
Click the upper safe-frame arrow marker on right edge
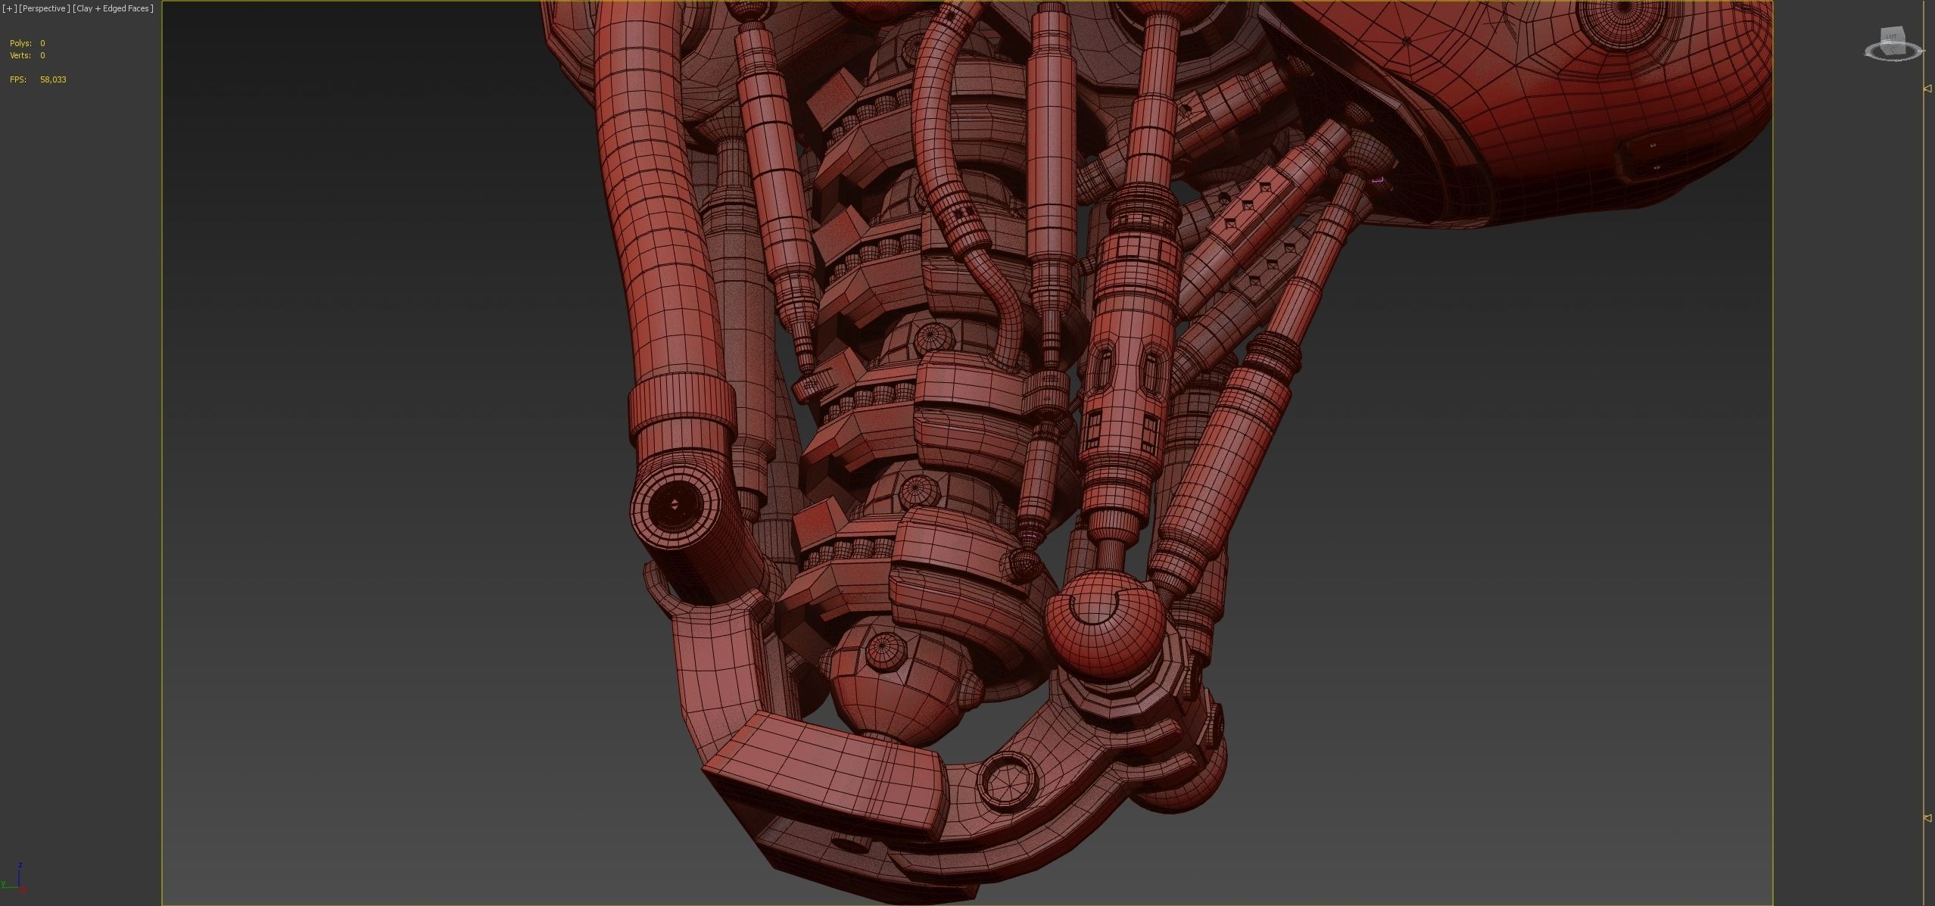1927,89
